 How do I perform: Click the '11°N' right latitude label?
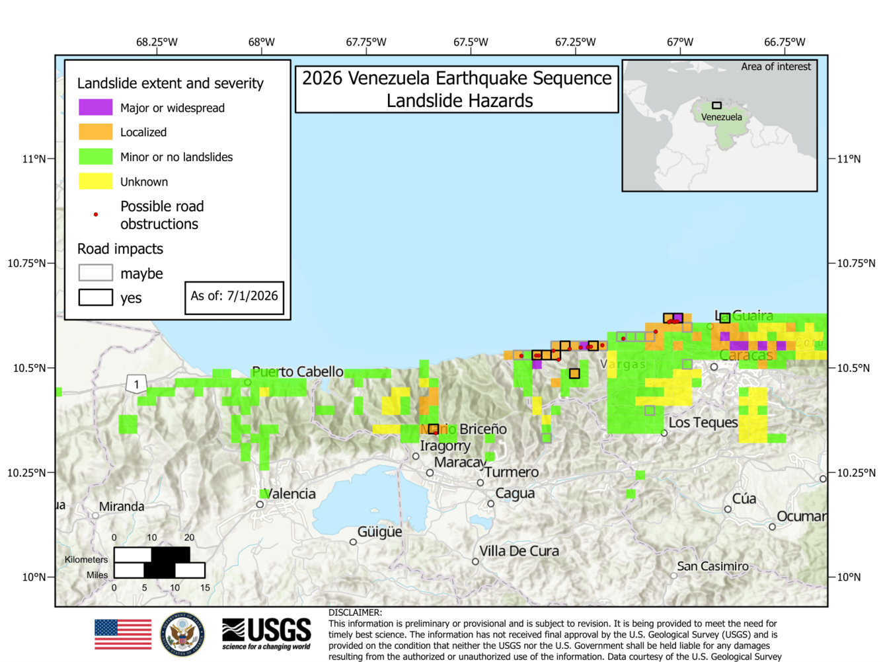click(849, 159)
